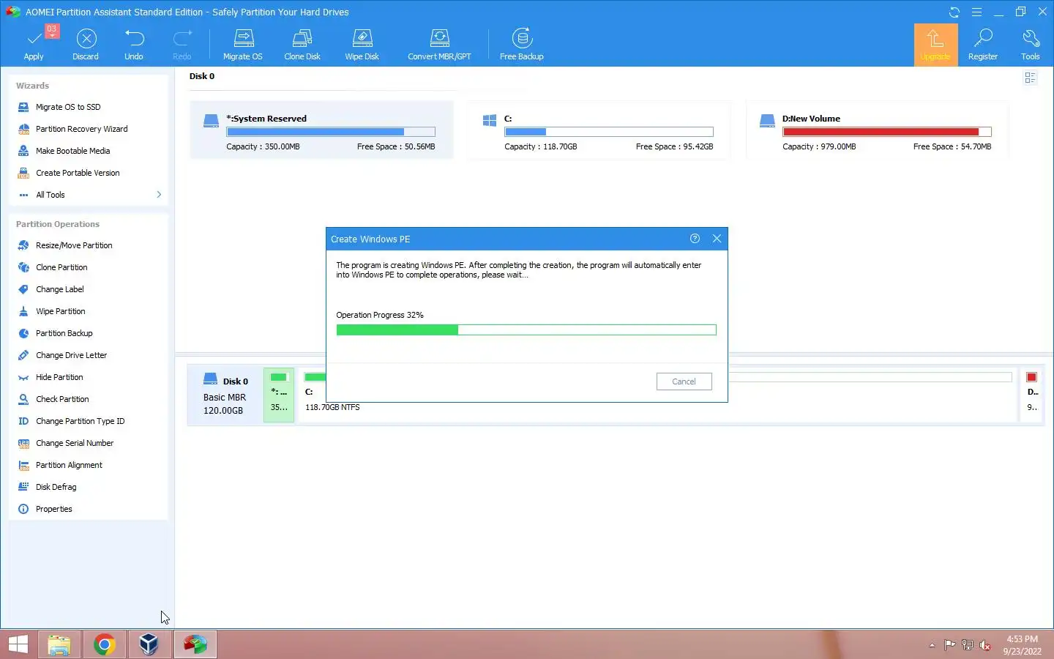The image size is (1054, 659).
Task: Select the C: partition card
Action: point(599,130)
